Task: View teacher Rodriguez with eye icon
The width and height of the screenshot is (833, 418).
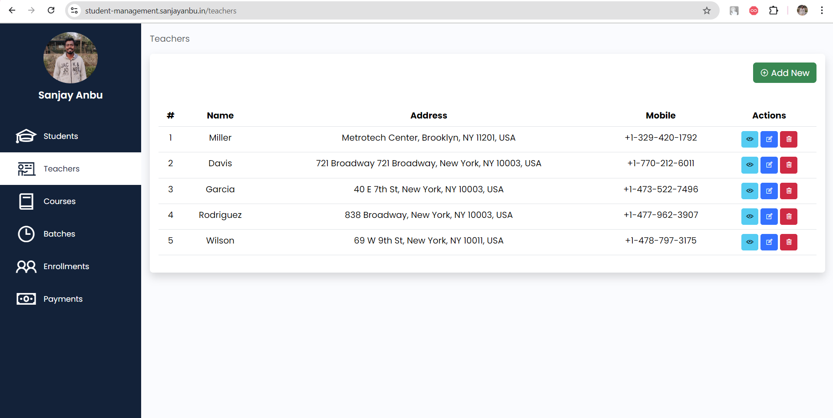Action: click(749, 217)
